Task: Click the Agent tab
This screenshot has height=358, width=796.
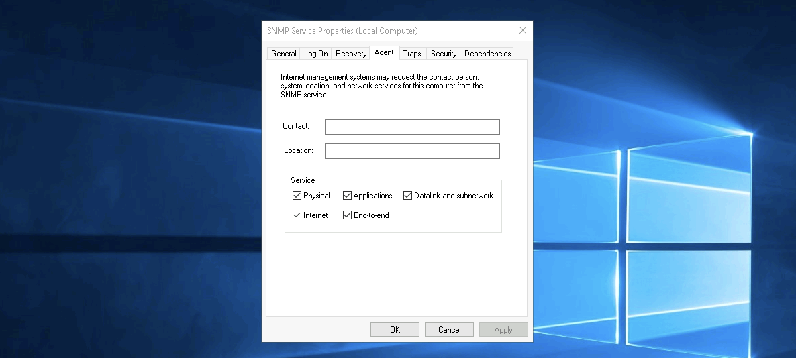Action: (384, 53)
